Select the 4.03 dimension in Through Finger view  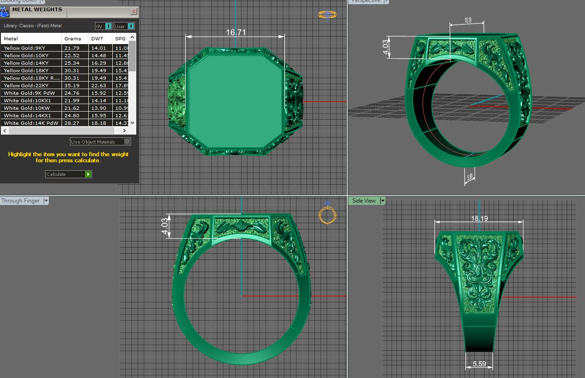pyautogui.click(x=165, y=227)
